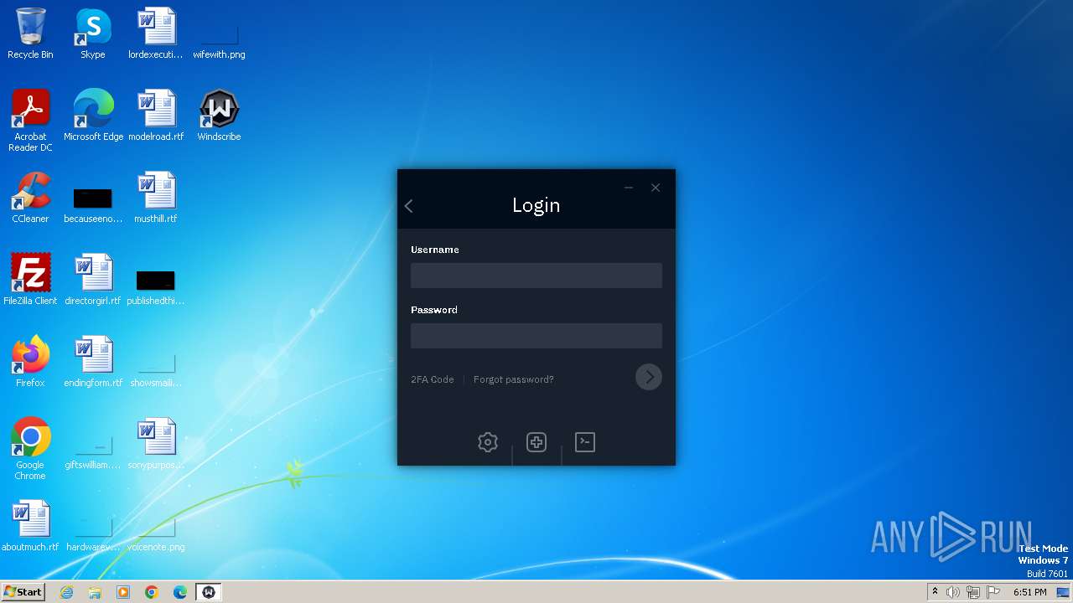Screen dimensions: 1073x603
Task: Open the volume speaker tray icon
Action: (953, 592)
